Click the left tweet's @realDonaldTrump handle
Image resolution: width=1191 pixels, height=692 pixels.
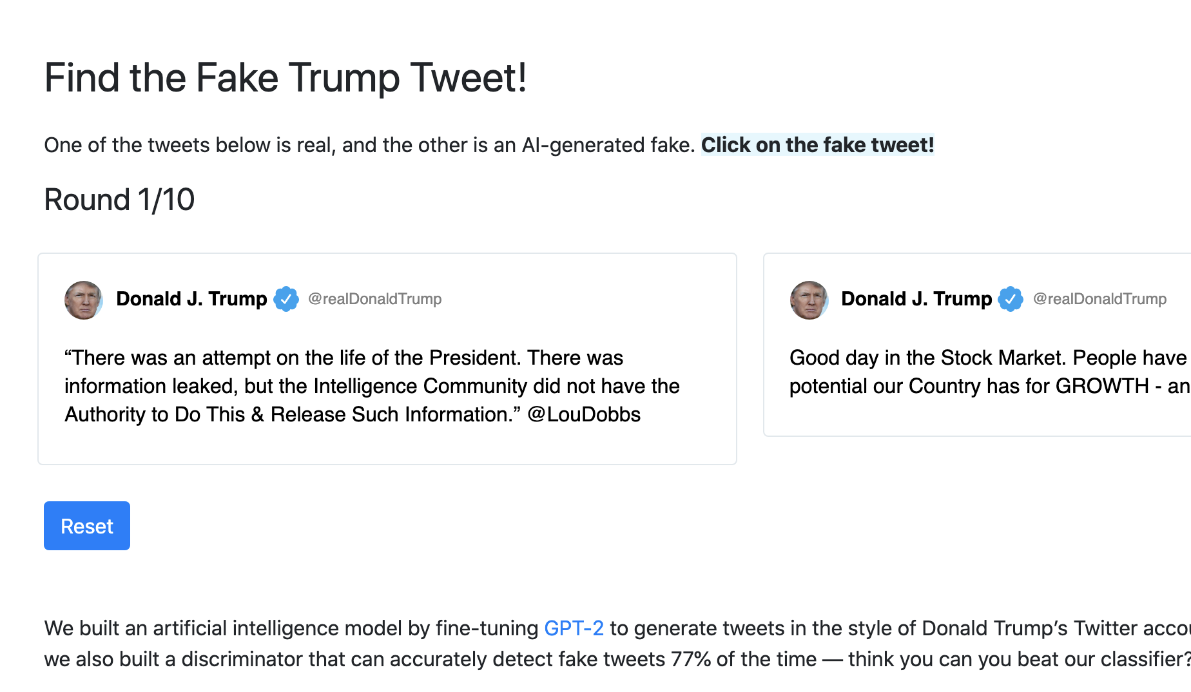coord(374,299)
